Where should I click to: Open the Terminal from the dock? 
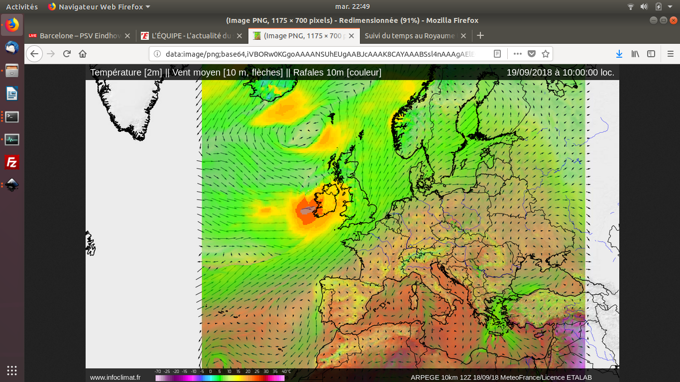pos(12,116)
